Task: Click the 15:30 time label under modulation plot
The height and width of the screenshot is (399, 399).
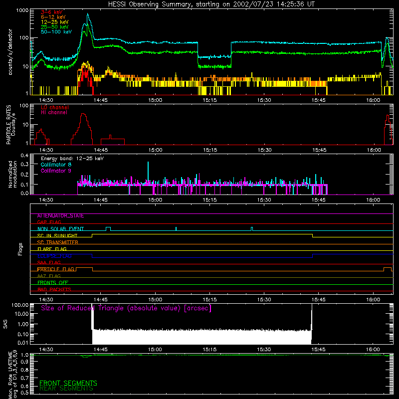Action: 264,200
